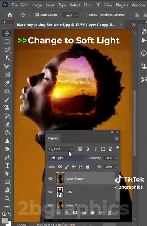Hide the IMG layer
The image size is (147, 226).
[50, 192]
